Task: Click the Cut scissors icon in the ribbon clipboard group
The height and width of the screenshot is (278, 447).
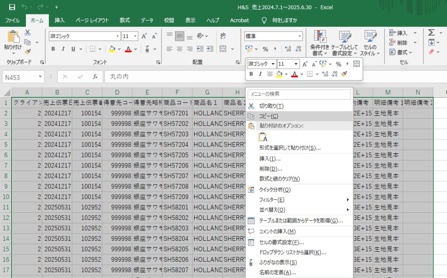Action: tap(28, 33)
